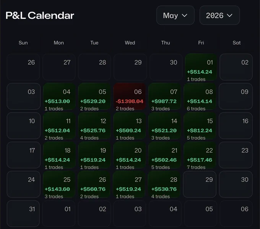Click the April 30 previous-month cell
This screenshot has width=260, height=229.
coord(166,67)
